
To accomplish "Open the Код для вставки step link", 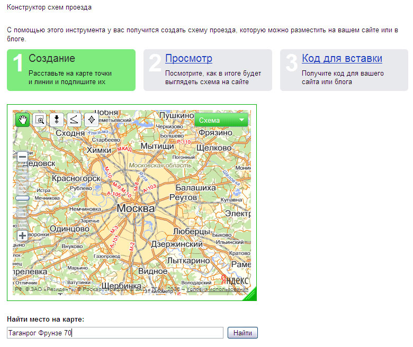I will pos(342,58).
